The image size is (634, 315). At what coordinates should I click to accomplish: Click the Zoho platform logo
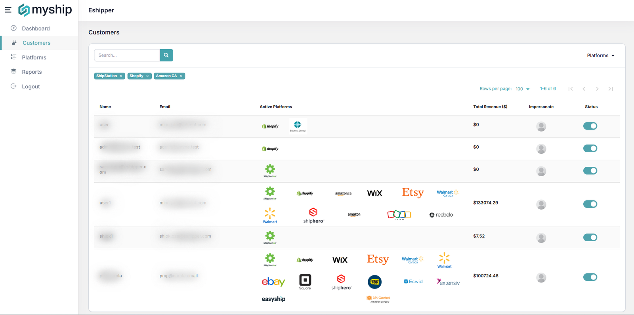point(399,215)
